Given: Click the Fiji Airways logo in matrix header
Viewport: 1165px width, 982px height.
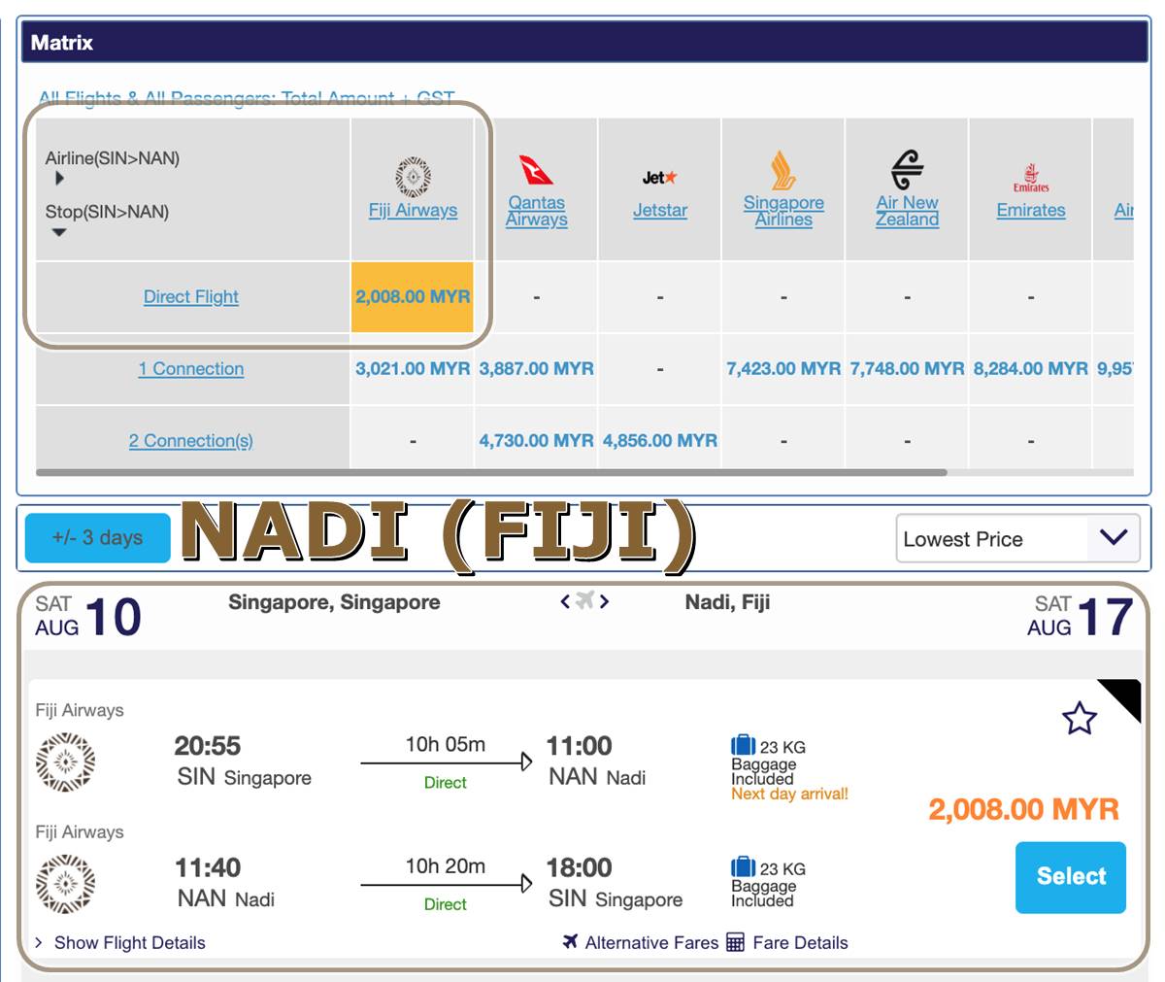Looking at the screenshot, I should pyautogui.click(x=413, y=177).
